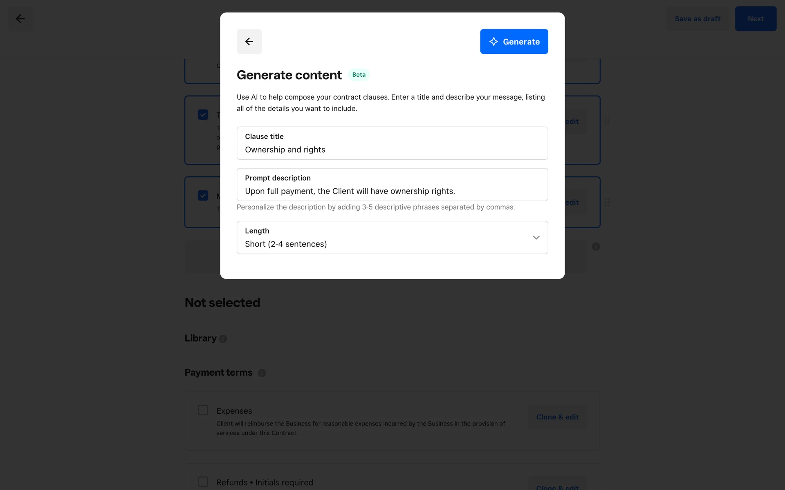
Task: Click Generate to create clause content
Action: 514,42
